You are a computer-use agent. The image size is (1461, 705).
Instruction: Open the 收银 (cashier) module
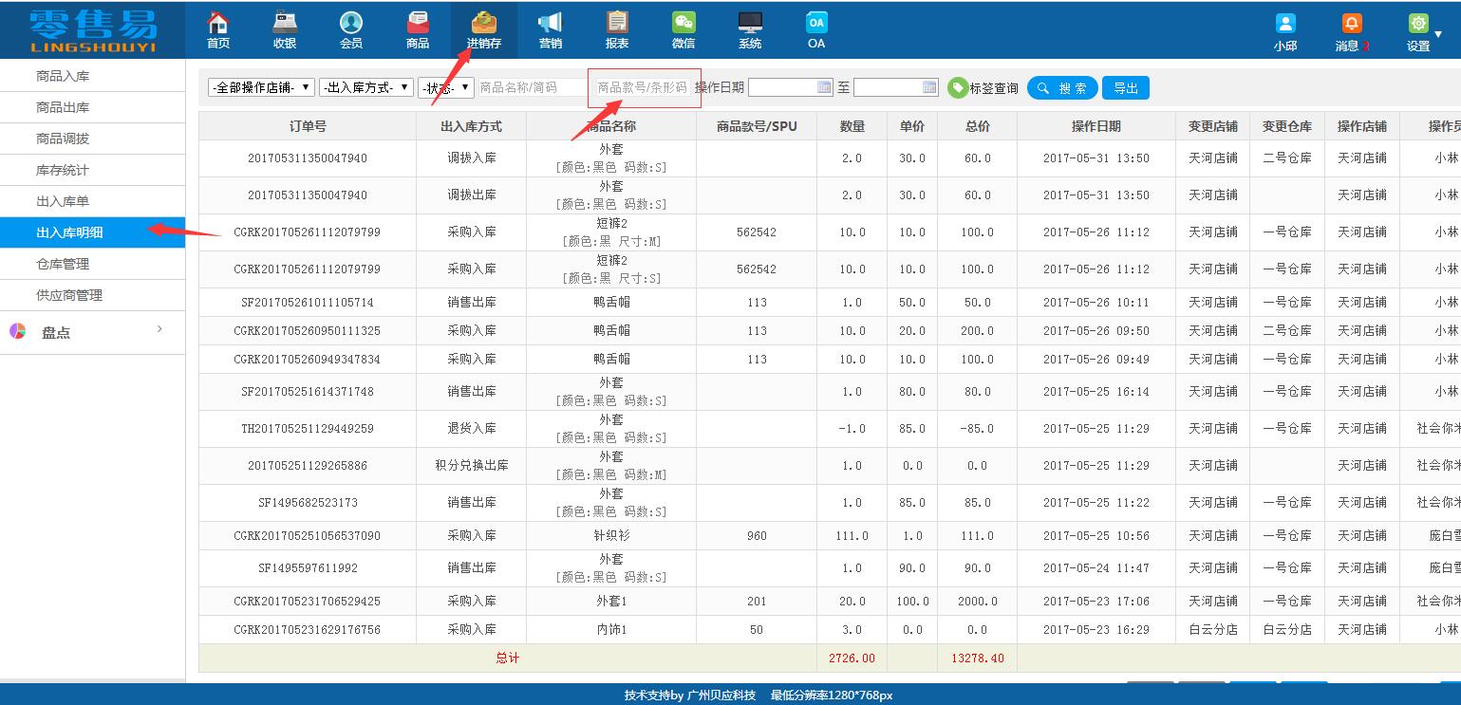pos(284,28)
